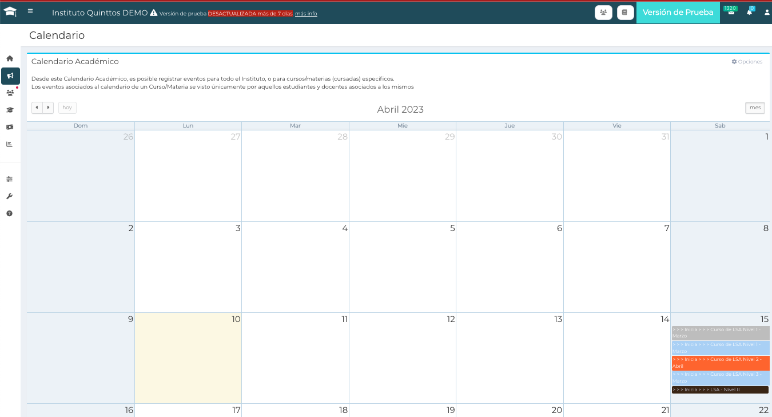Select day 9 on Sunday
772x417 pixels.
pos(81,358)
